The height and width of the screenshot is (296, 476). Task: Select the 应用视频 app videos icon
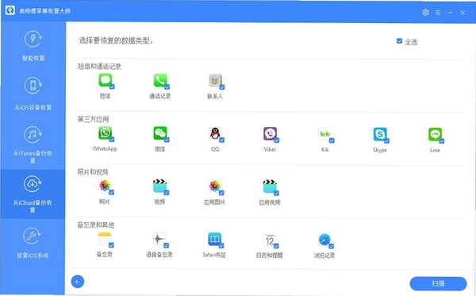(x=270, y=186)
